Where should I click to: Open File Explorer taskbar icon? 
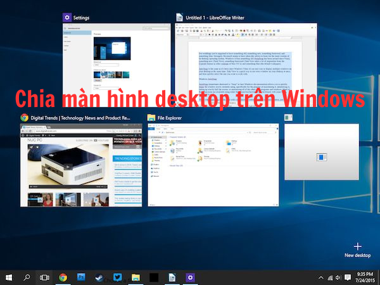(136, 277)
